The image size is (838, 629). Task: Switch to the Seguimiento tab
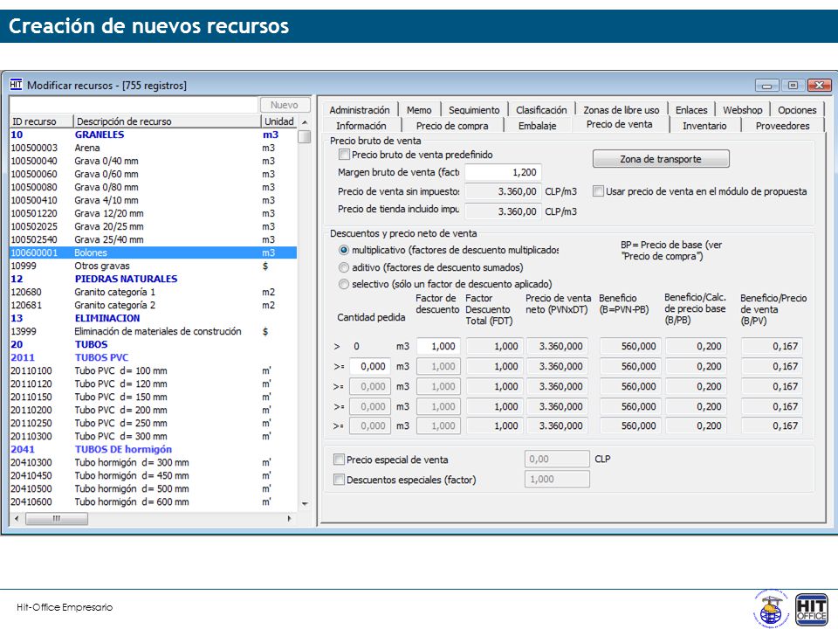click(x=474, y=110)
